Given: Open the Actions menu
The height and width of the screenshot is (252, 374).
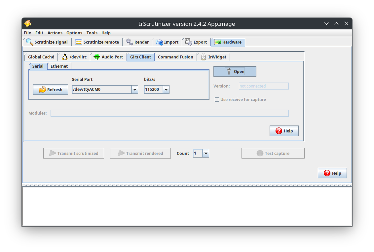Looking at the screenshot, I should pos(55,33).
